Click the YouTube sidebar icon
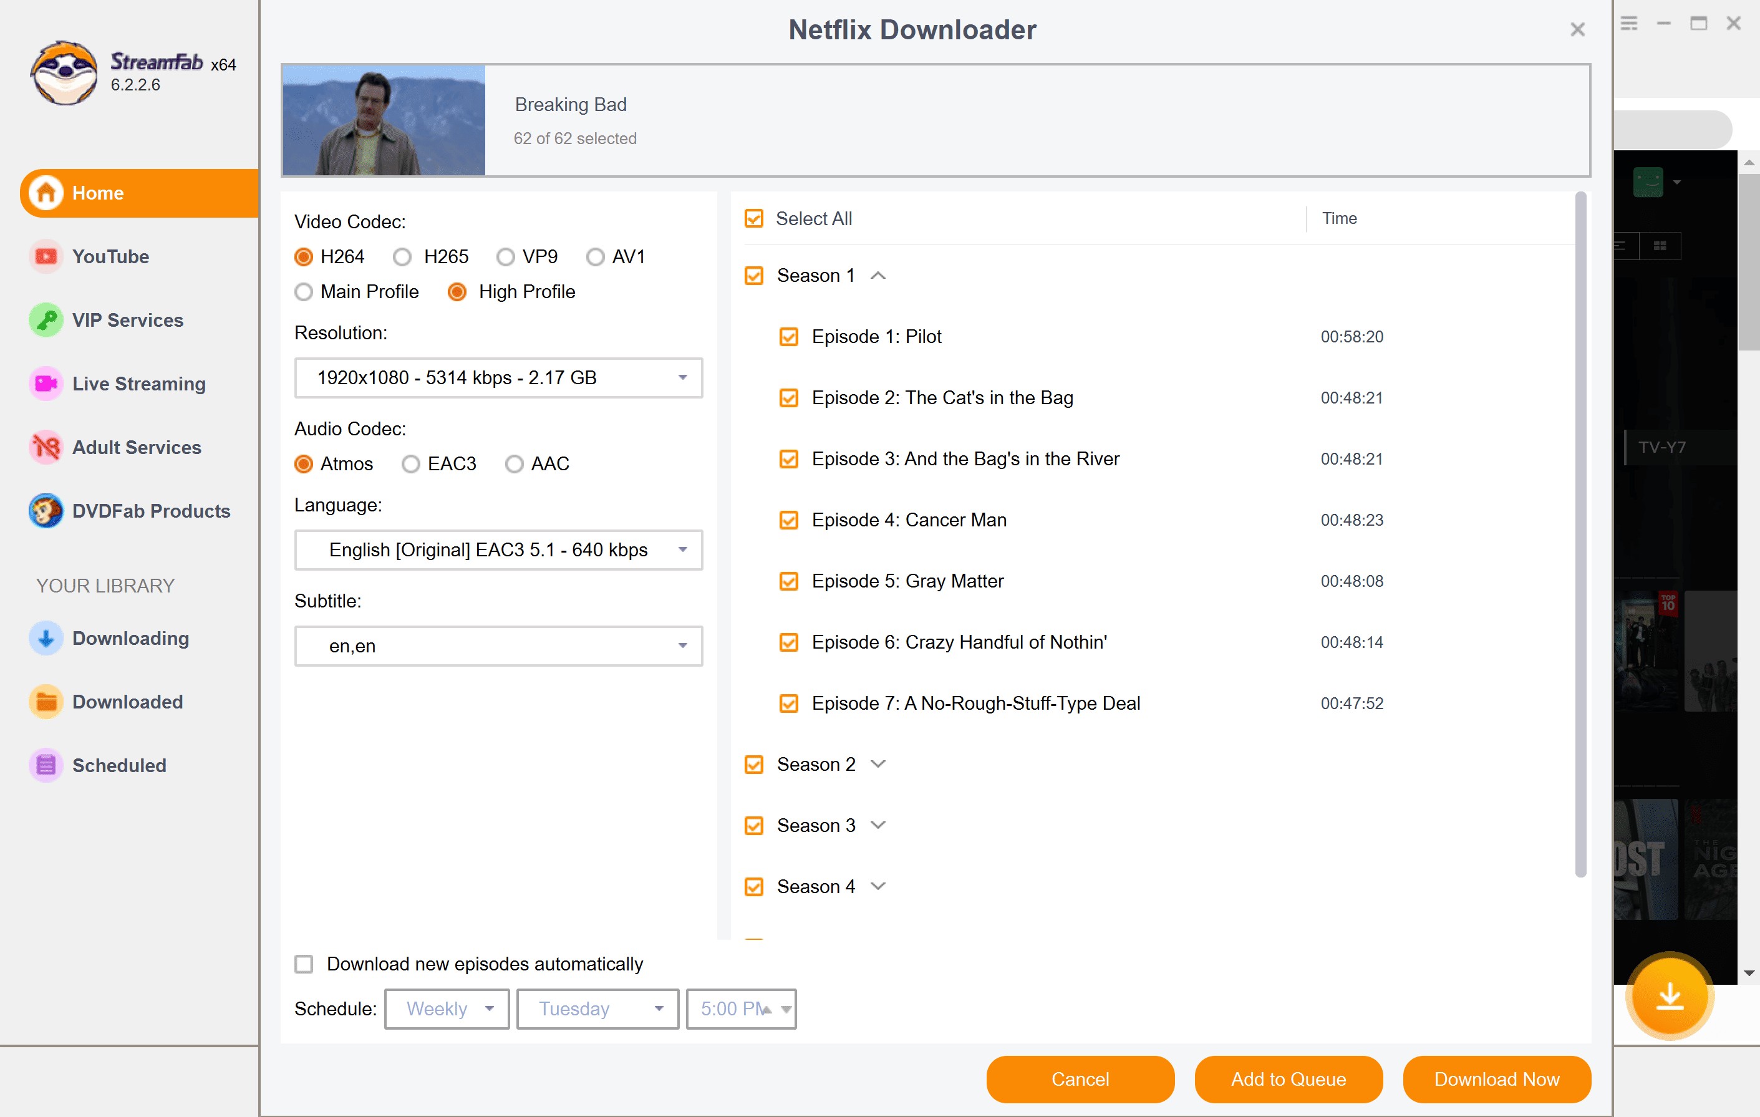Image resolution: width=1760 pixels, height=1117 pixels. point(46,256)
